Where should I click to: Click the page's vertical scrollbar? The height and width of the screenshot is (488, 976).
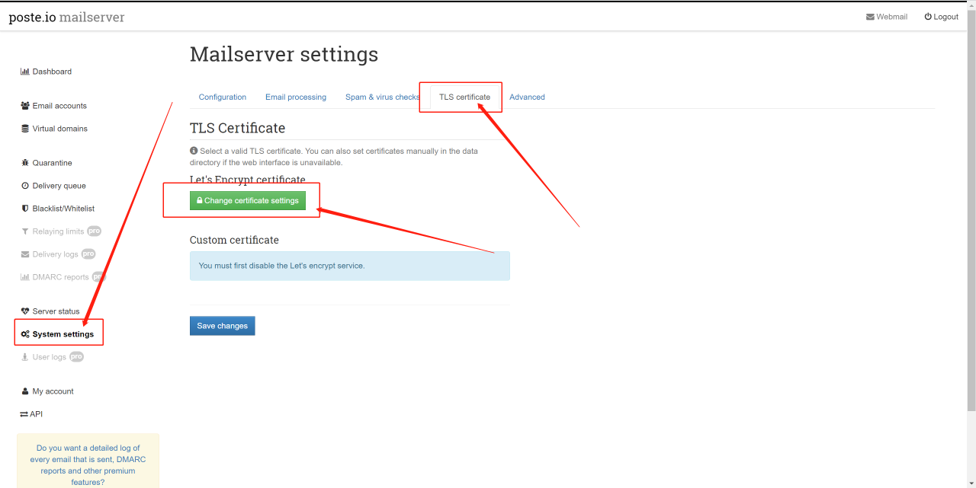[x=971, y=228]
